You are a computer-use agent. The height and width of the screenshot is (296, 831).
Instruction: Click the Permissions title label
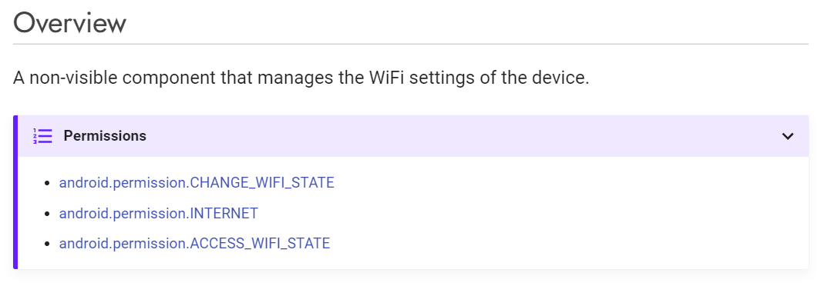coord(105,136)
